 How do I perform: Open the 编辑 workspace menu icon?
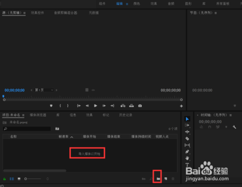coord(127,4)
